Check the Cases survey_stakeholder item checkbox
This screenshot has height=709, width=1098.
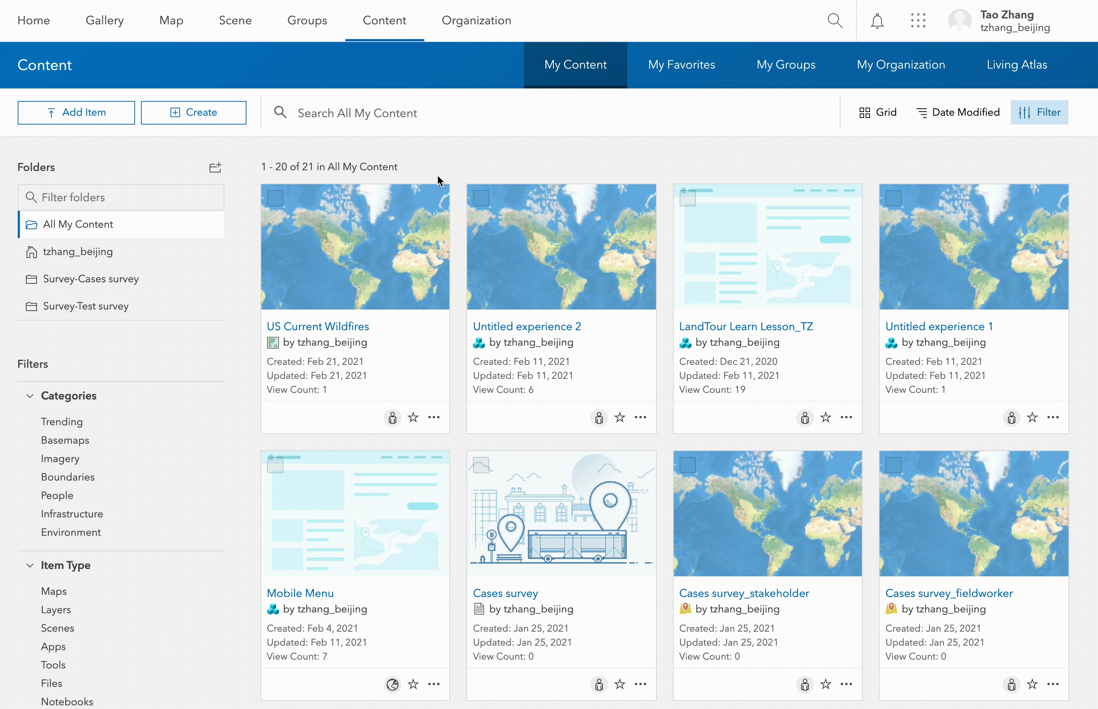click(x=687, y=465)
